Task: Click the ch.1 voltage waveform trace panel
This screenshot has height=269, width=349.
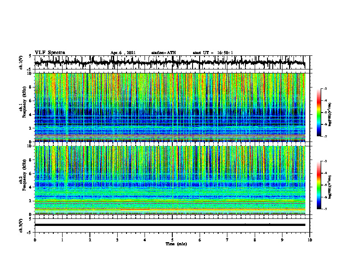Action: [172, 62]
